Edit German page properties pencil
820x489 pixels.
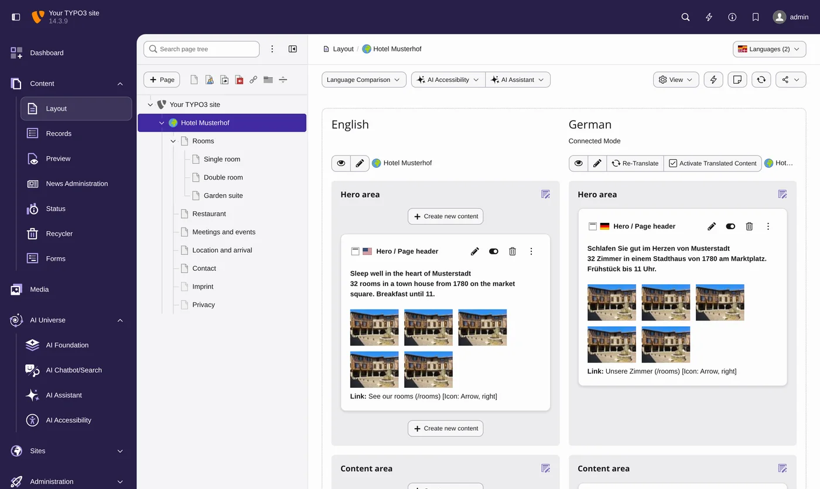click(x=597, y=163)
